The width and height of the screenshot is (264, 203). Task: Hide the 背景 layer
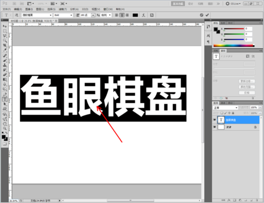(x=214, y=127)
